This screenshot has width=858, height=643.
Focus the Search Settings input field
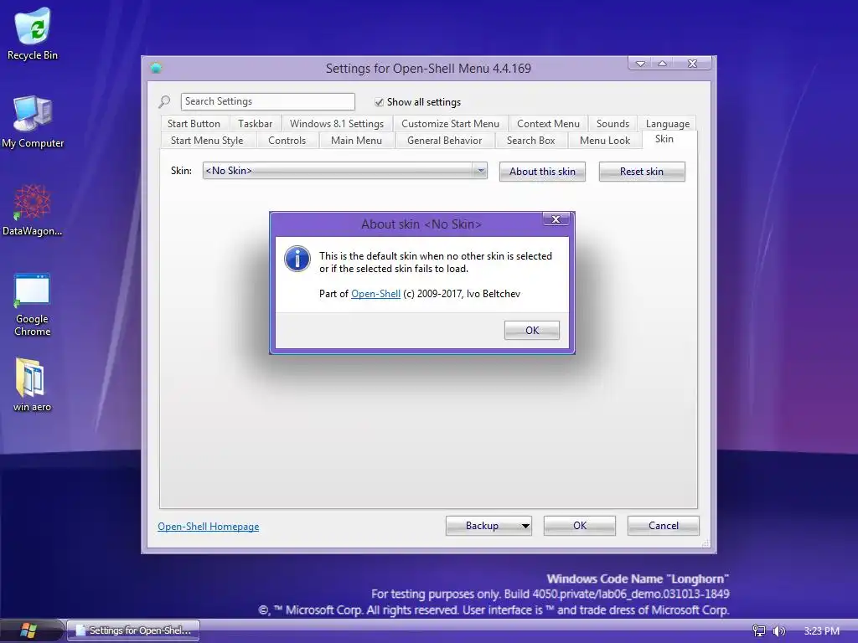click(267, 101)
